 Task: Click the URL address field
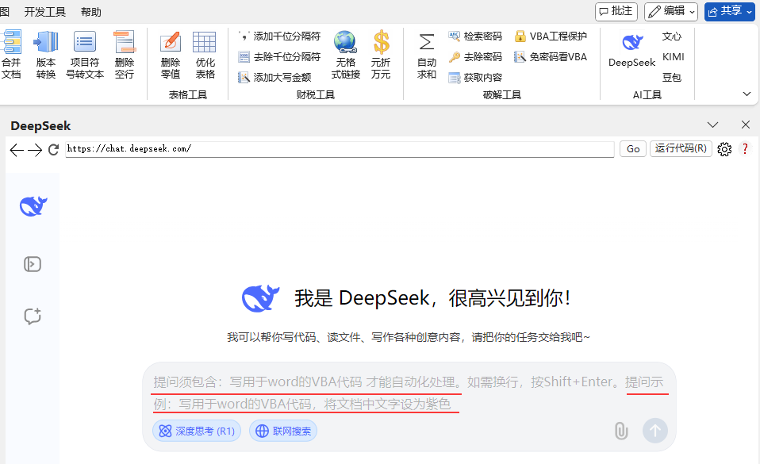(340, 149)
